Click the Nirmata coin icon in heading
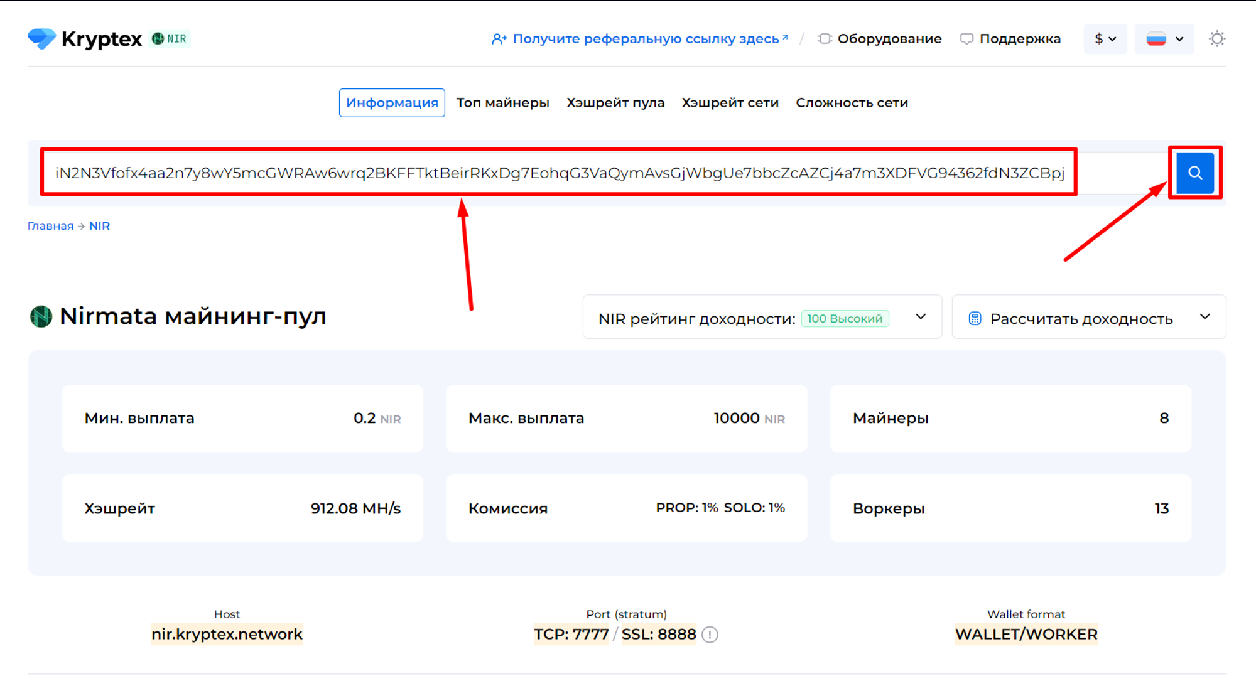The image size is (1256, 686). click(x=41, y=316)
